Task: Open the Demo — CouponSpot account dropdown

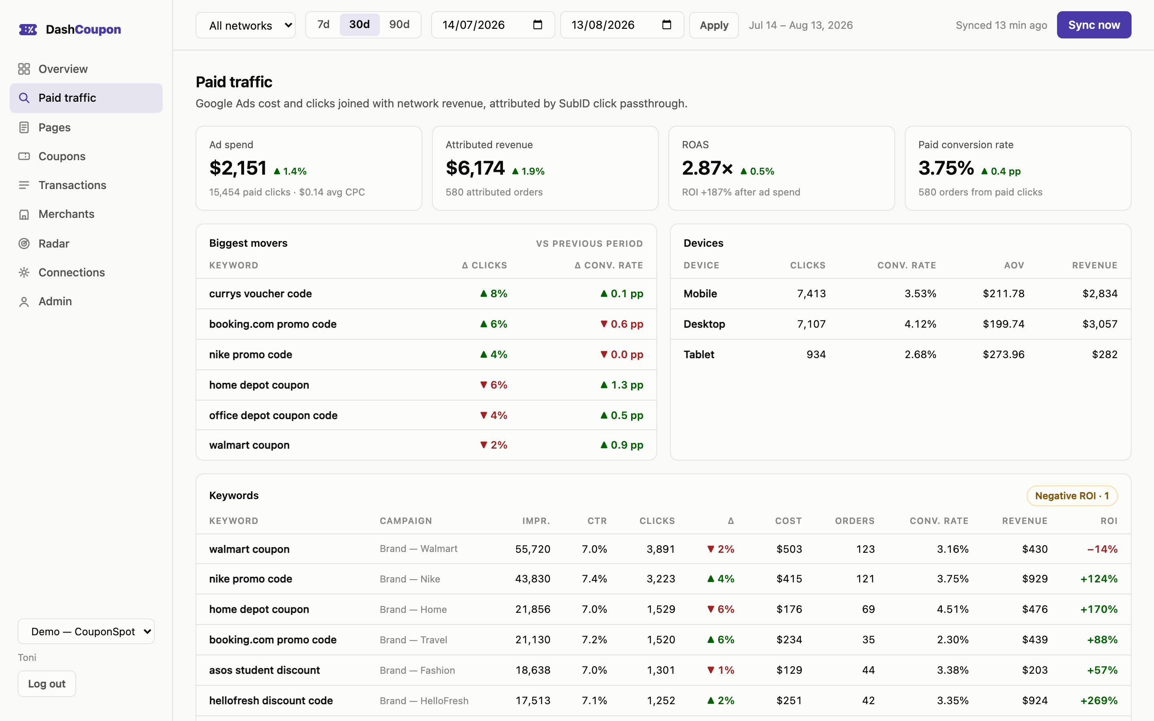Action: [86, 631]
